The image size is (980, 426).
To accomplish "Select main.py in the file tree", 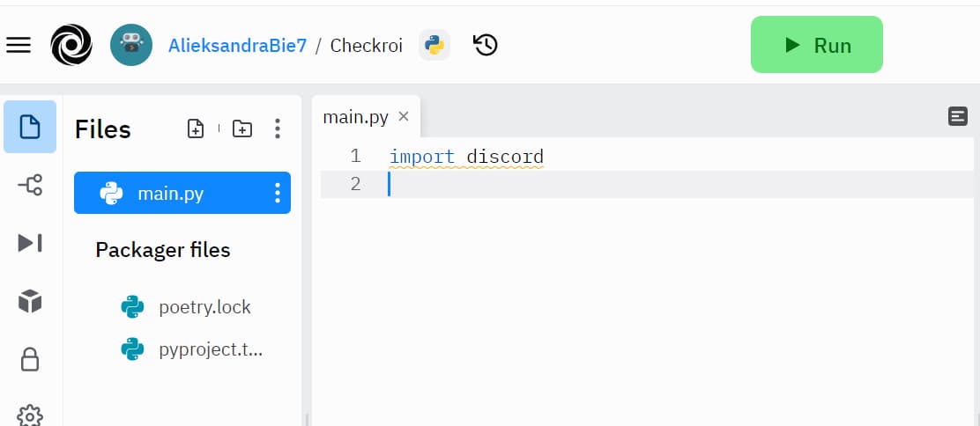I will click(182, 193).
